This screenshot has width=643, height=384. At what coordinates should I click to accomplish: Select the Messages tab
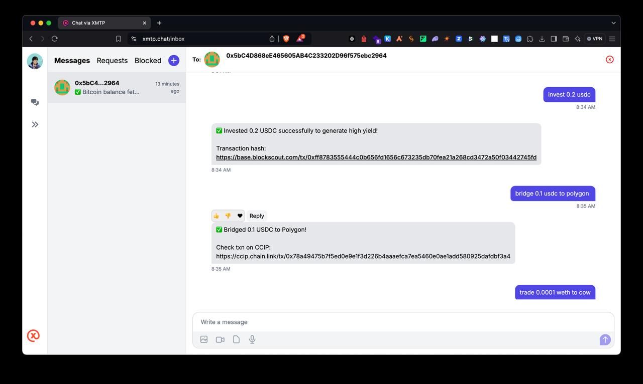click(72, 60)
